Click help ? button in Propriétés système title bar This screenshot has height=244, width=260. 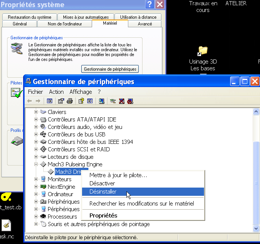[150, 4]
